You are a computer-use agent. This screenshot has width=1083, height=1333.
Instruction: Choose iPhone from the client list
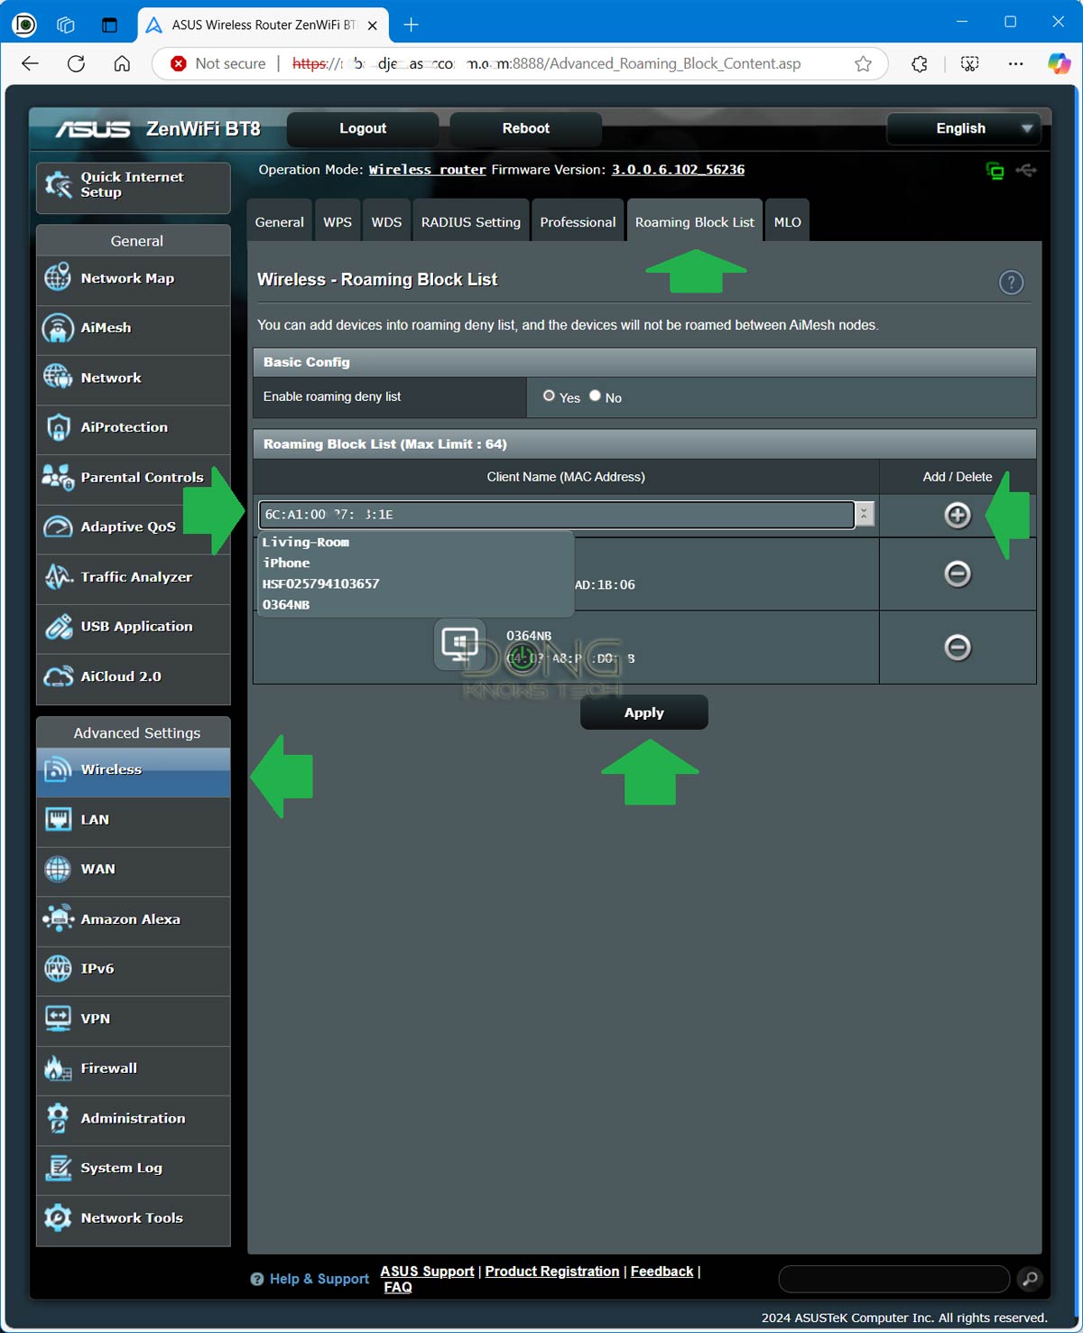[286, 563]
